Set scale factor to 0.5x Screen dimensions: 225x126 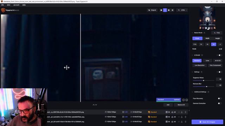click(195, 44)
